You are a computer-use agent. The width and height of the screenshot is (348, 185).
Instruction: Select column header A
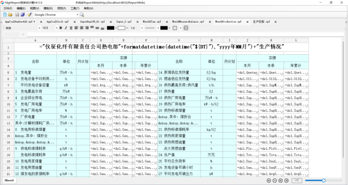click(x=36, y=40)
